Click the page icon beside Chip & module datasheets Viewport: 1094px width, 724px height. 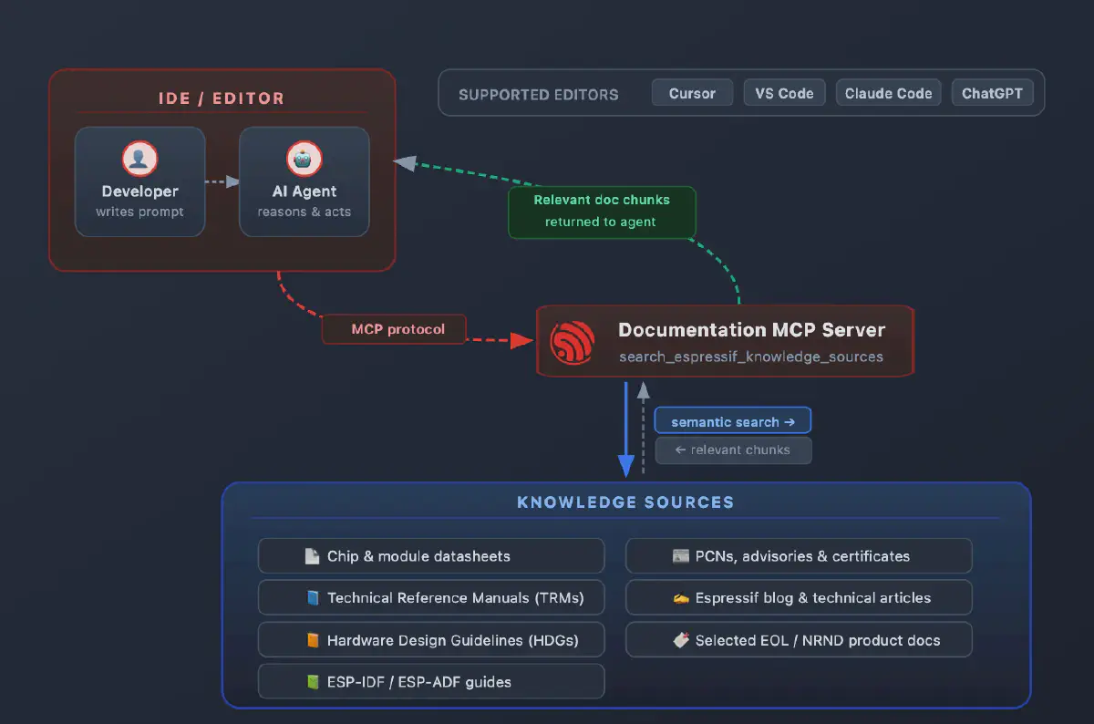point(311,555)
